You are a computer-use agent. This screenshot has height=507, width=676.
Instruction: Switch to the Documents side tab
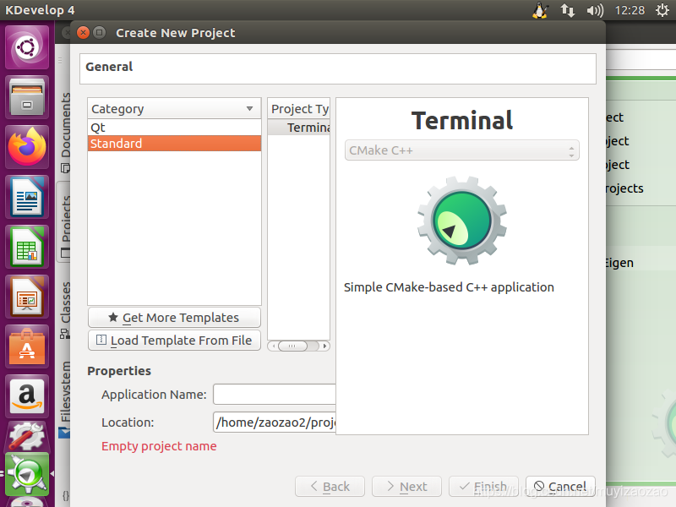coord(66,132)
